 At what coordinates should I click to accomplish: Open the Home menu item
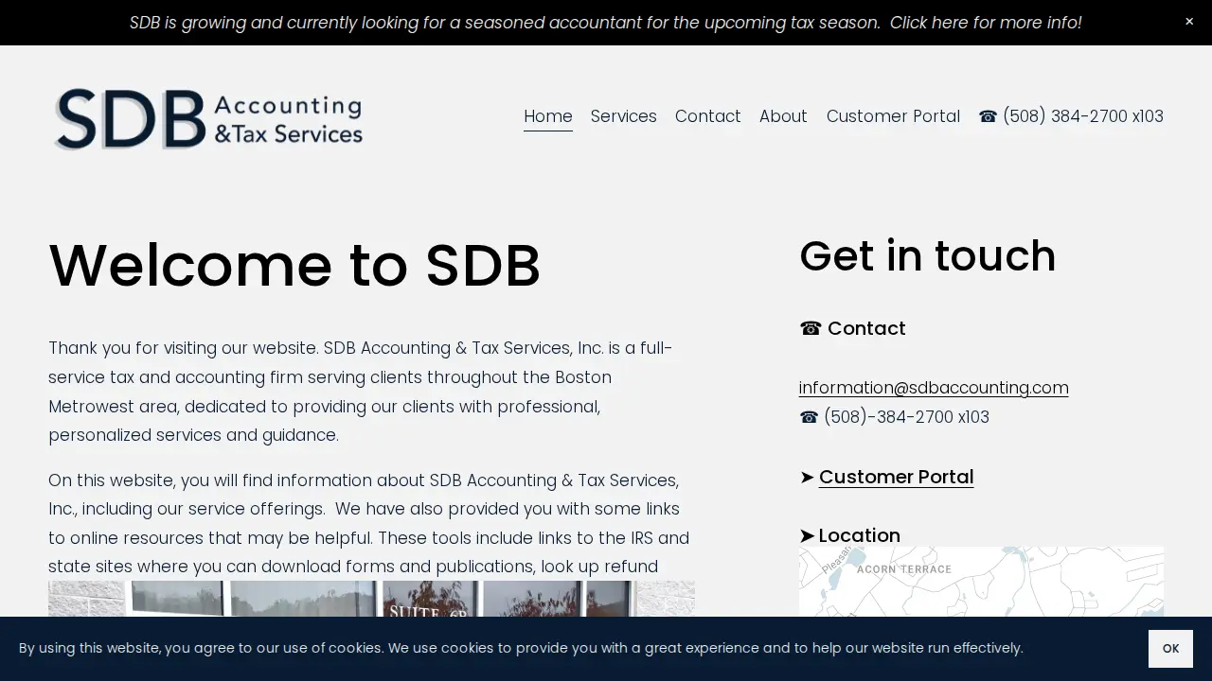coord(548,116)
